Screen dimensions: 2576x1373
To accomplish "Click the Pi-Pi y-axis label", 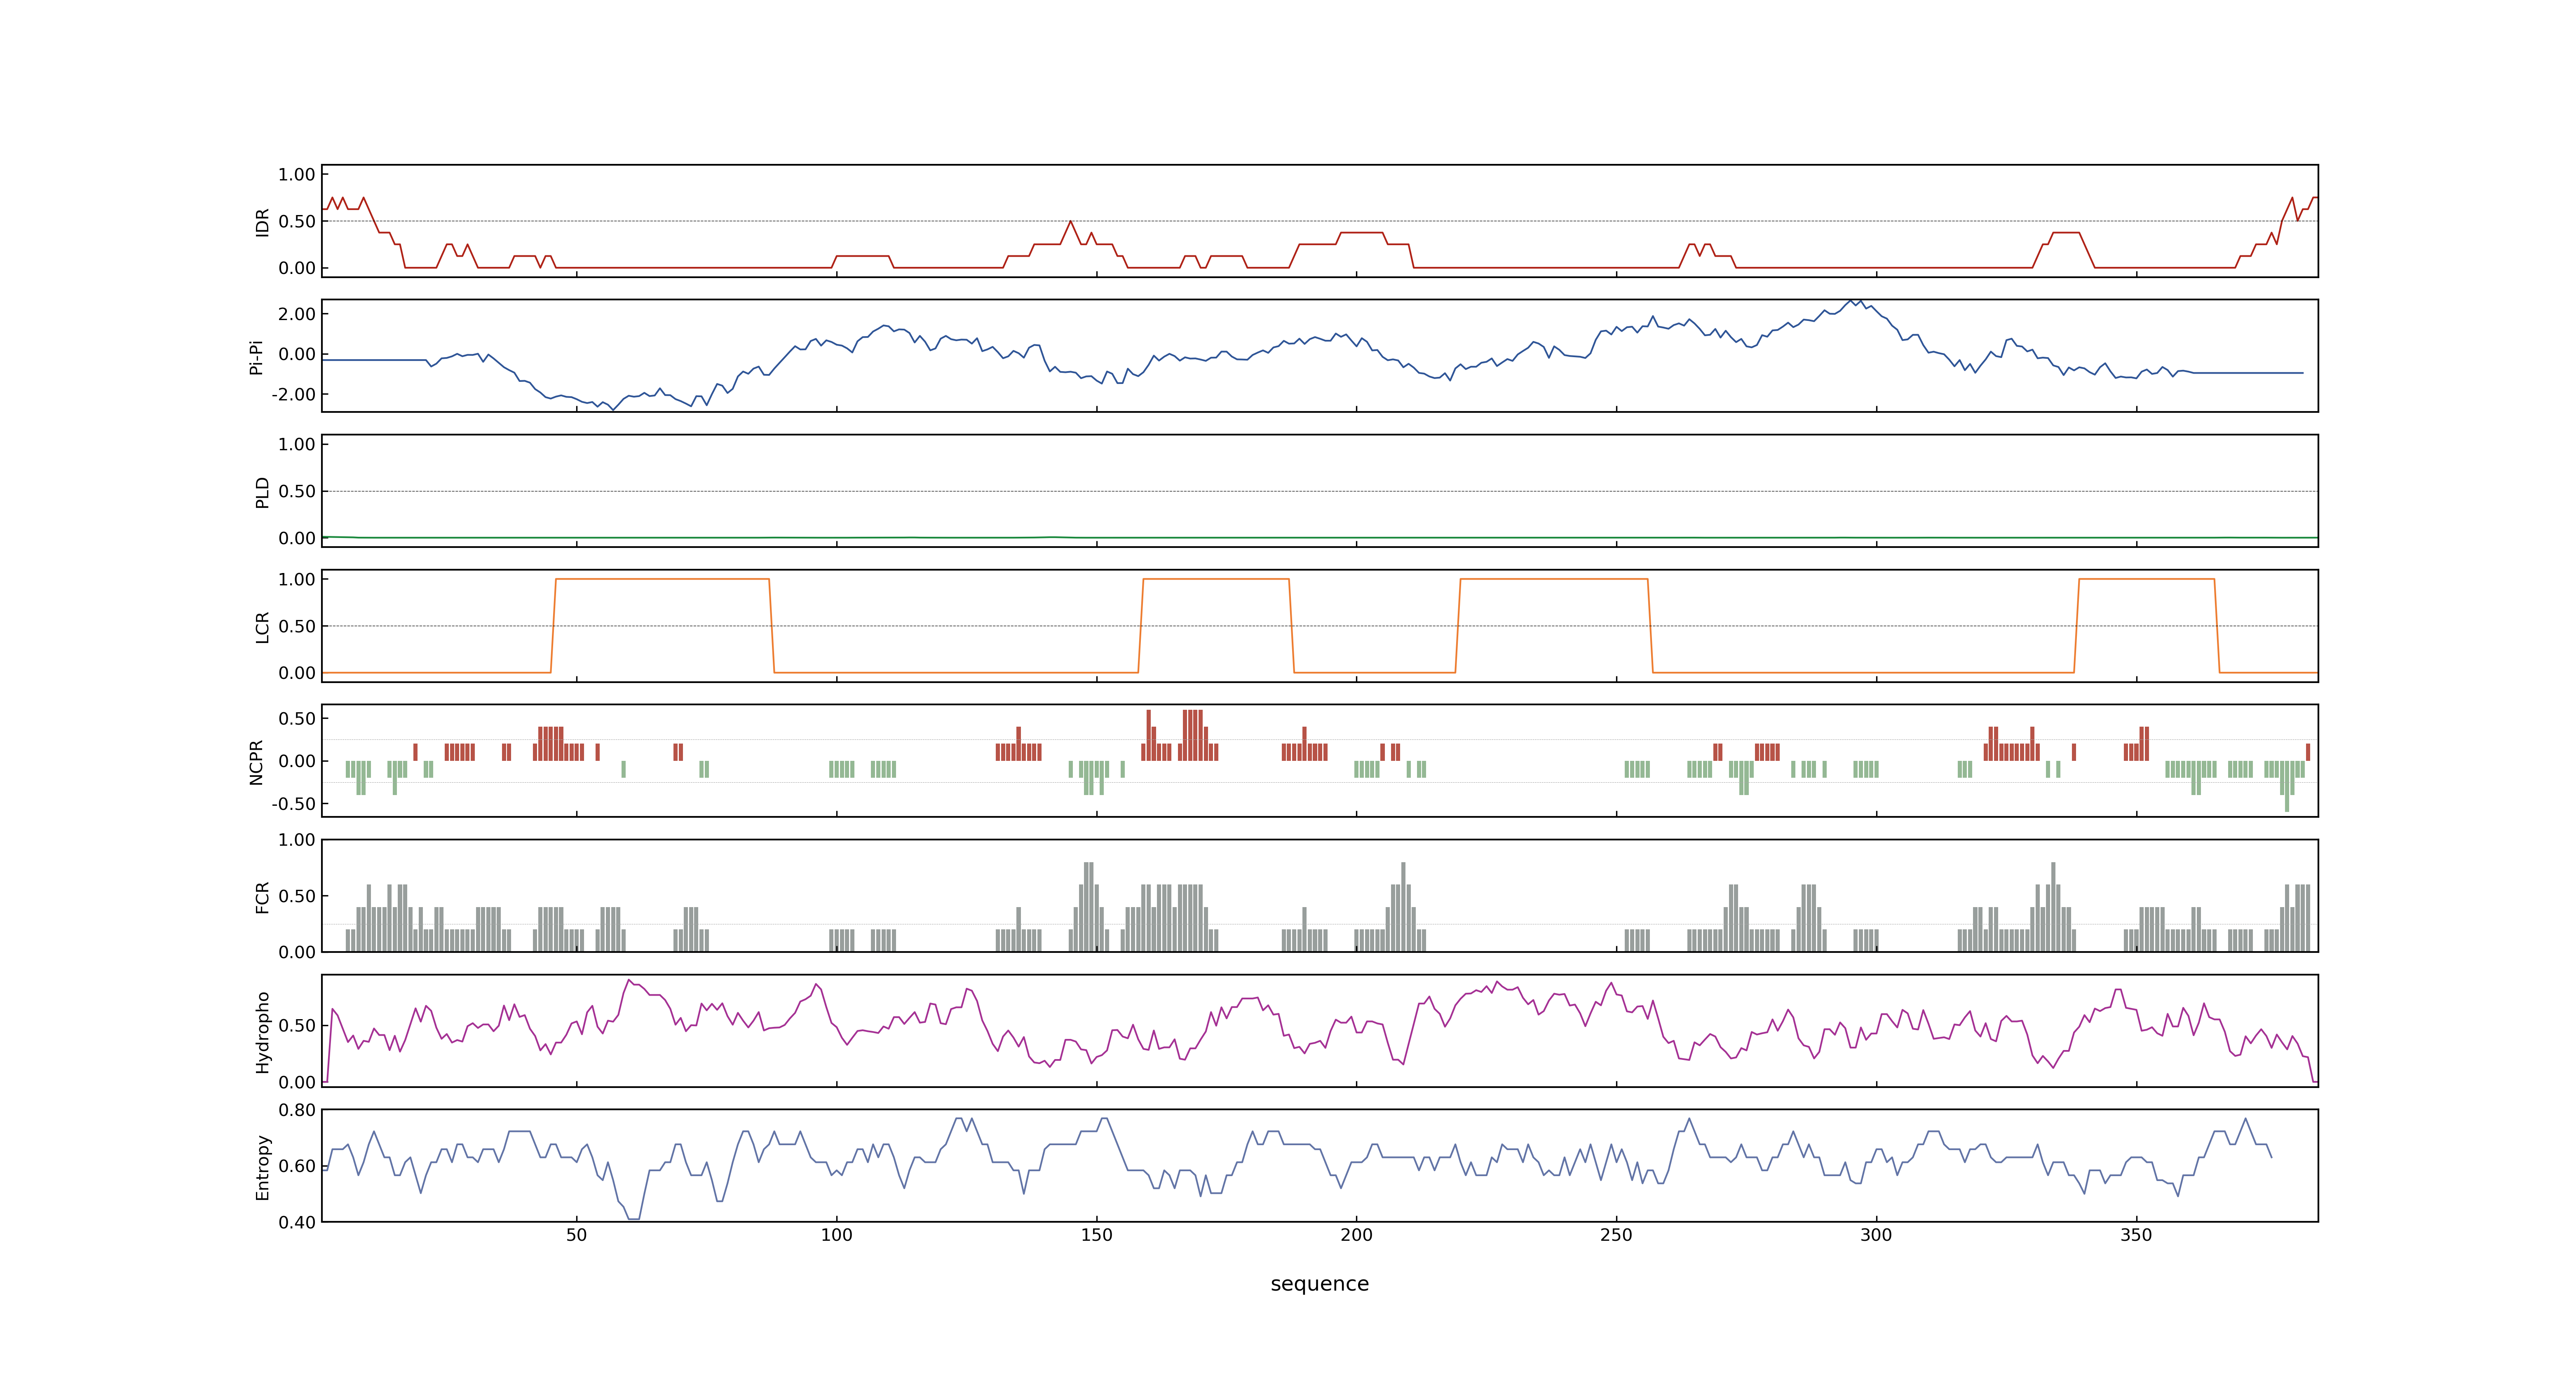I will click(x=256, y=357).
